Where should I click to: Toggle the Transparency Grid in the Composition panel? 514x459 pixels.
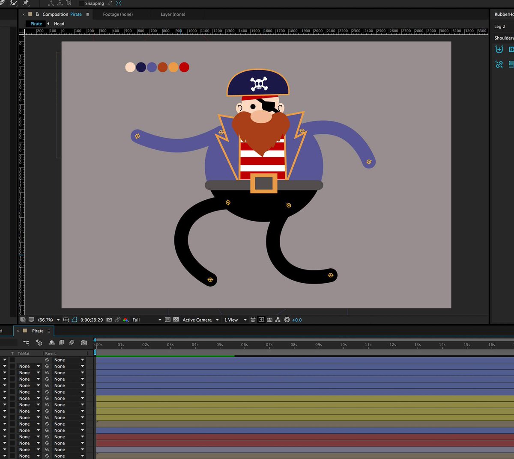click(176, 320)
